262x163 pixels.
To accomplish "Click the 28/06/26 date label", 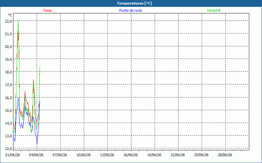I will (x=225, y=155).
